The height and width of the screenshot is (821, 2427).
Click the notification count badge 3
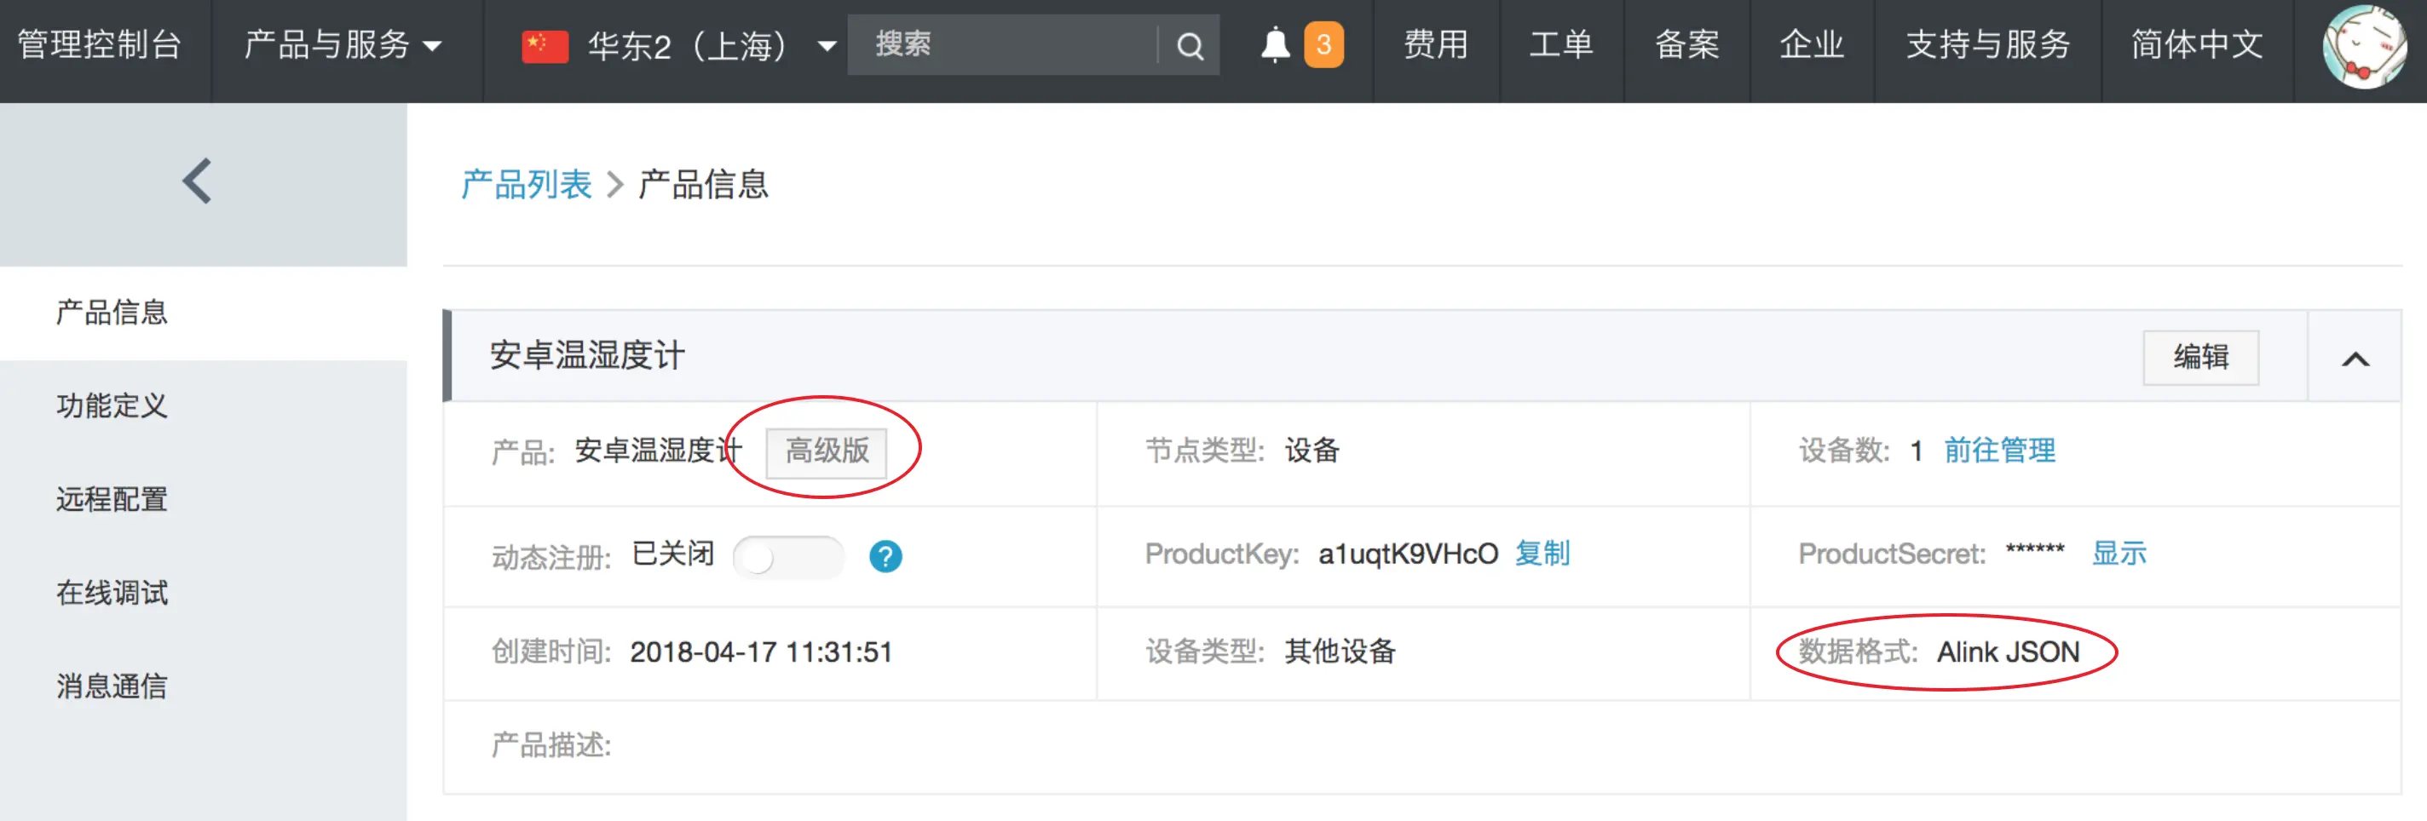pyautogui.click(x=1323, y=44)
